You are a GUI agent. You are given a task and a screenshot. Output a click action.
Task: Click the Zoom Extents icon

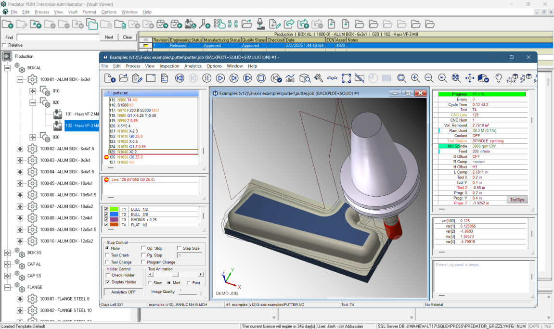455,78
